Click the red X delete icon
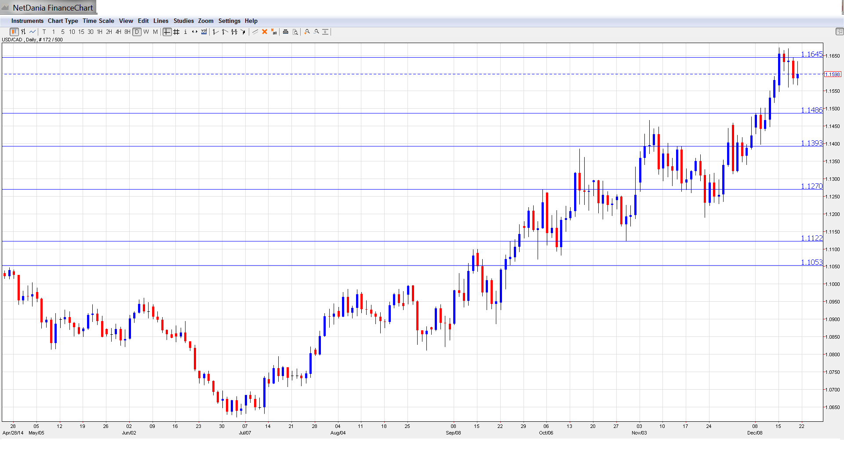Image resolution: width=844 pixels, height=475 pixels. point(265,32)
